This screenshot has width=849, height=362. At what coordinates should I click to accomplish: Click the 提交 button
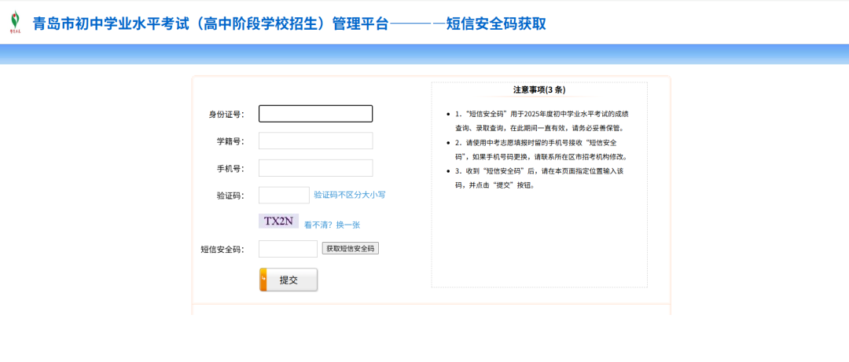click(289, 280)
